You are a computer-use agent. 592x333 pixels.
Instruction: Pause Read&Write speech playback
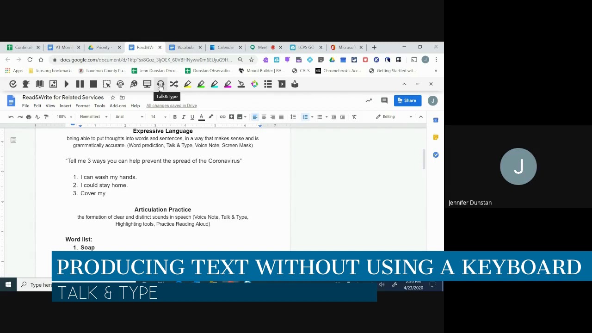(x=80, y=84)
